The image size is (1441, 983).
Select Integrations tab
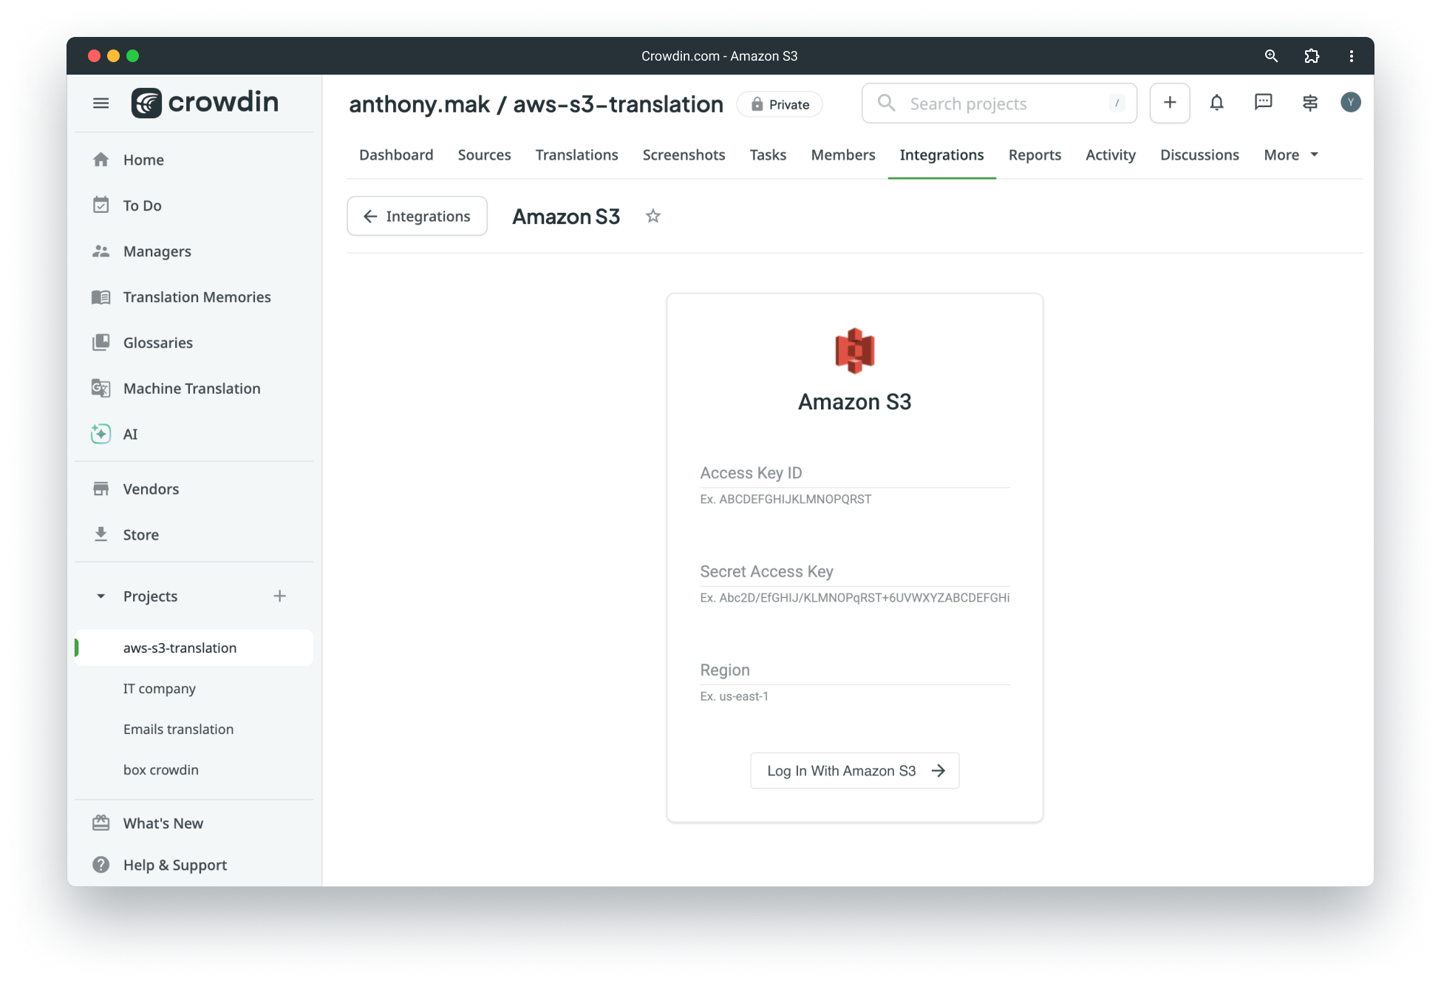(x=941, y=155)
